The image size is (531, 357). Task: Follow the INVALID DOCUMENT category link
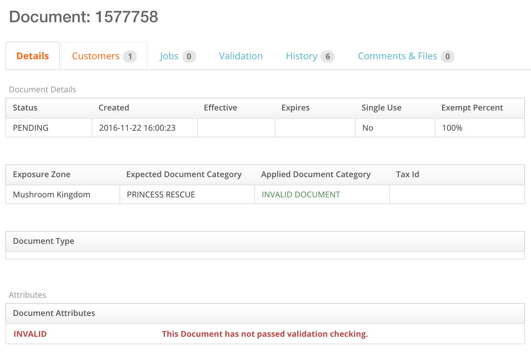(x=301, y=195)
